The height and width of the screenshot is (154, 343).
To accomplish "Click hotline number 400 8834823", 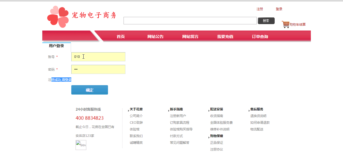I will coord(90,118).
